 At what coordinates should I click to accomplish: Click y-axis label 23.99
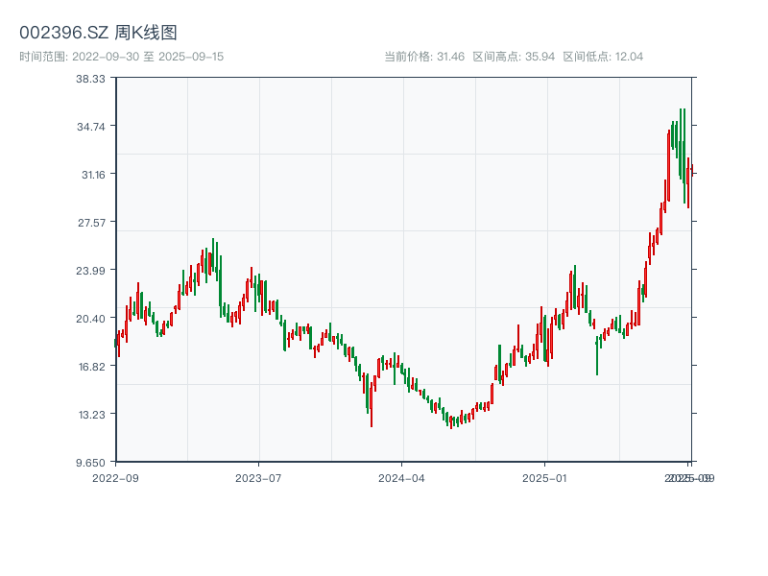coord(90,271)
